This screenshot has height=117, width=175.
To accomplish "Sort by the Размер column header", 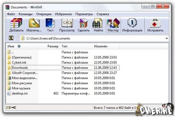I will point(49,46).
